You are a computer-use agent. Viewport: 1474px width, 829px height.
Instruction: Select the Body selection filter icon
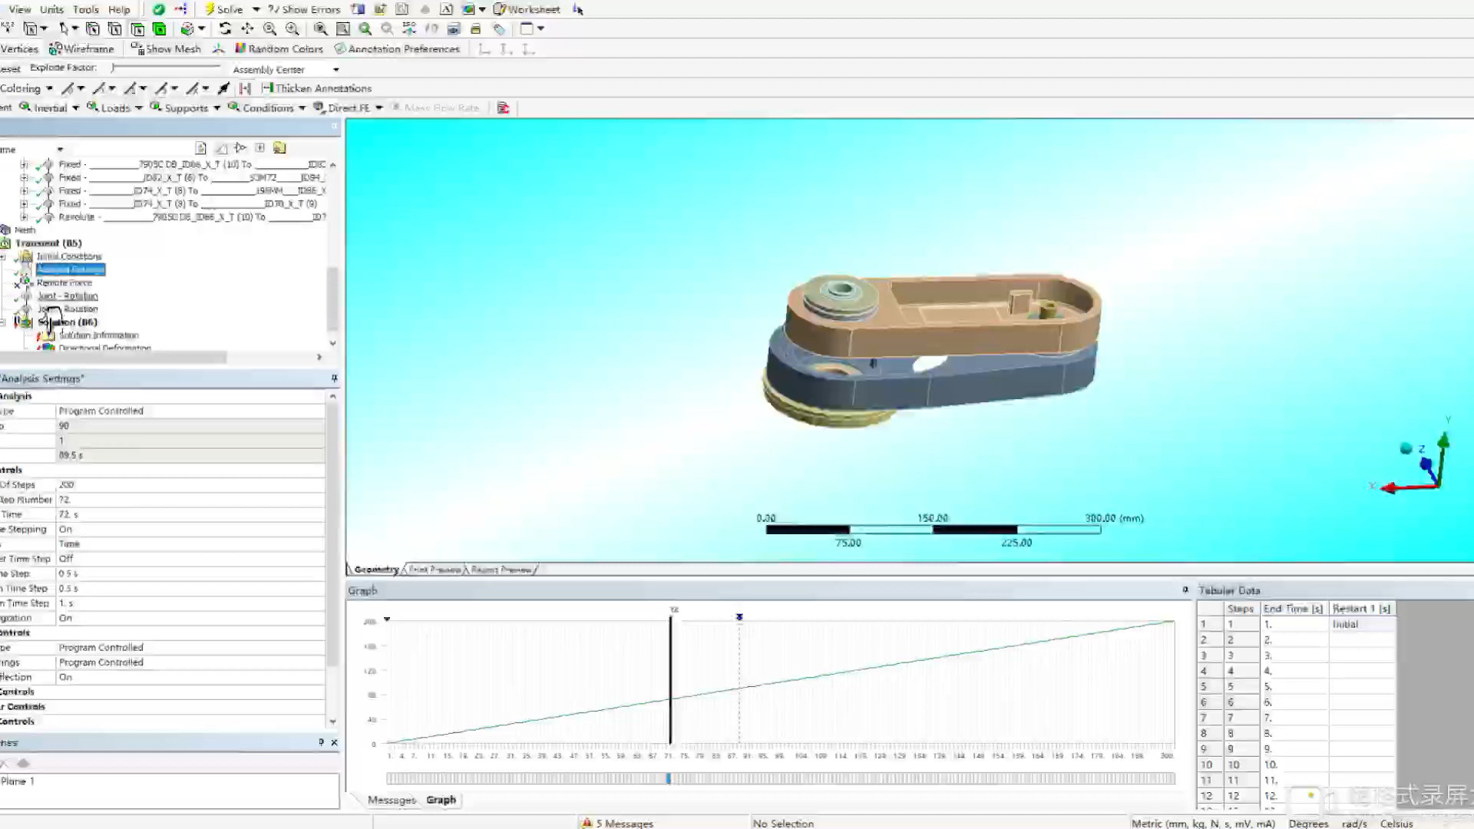coord(160,28)
